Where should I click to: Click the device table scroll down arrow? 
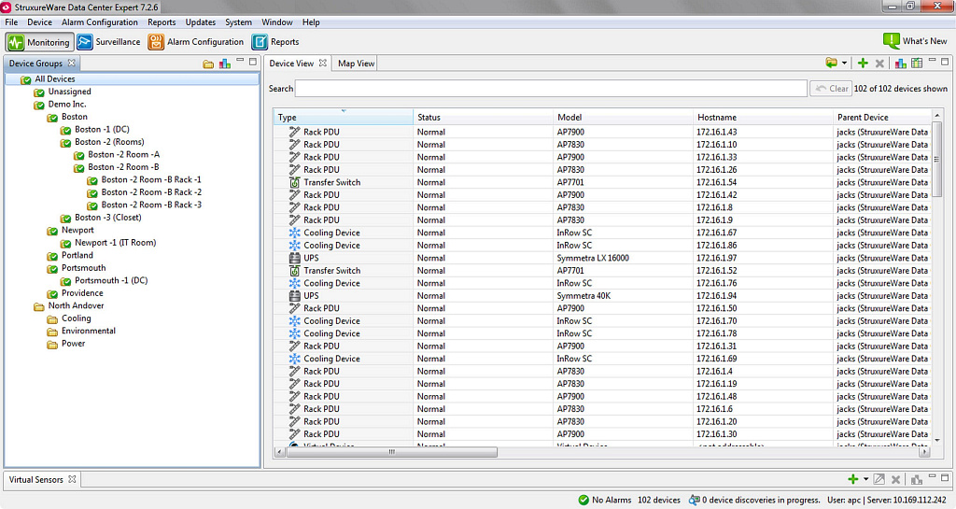tap(937, 440)
